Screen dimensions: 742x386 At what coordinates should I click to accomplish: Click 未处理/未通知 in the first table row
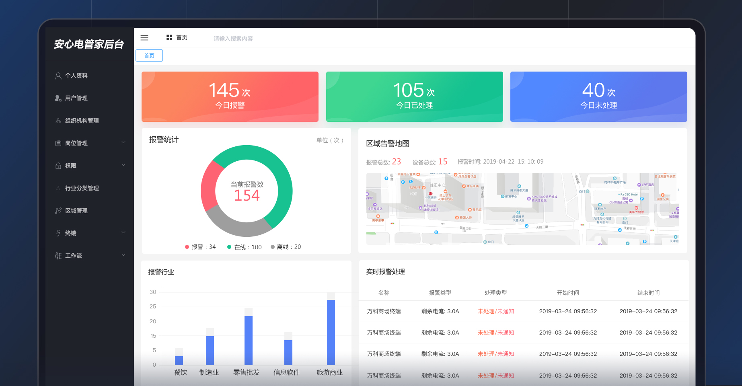[x=496, y=311]
